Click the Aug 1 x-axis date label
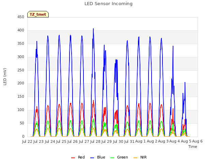The height and width of the screenshot is (164, 218). click(141, 141)
